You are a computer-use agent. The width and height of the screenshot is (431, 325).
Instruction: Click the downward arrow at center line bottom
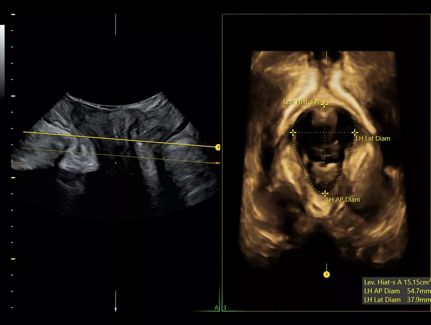point(115,309)
